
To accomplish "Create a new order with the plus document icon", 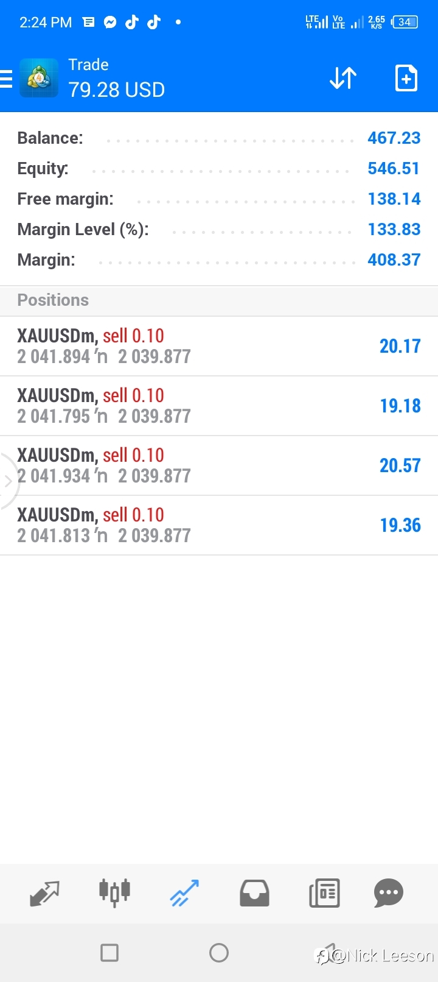I will [406, 78].
